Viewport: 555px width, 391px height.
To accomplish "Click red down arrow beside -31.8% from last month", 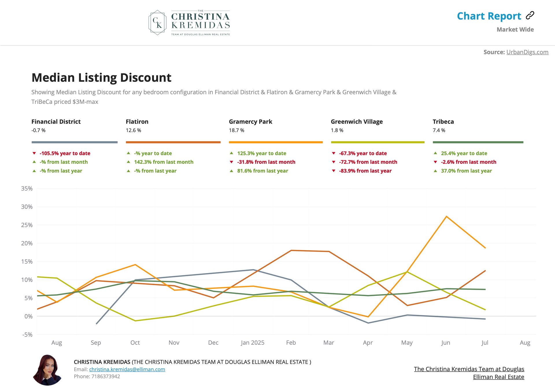I will 232,162.
